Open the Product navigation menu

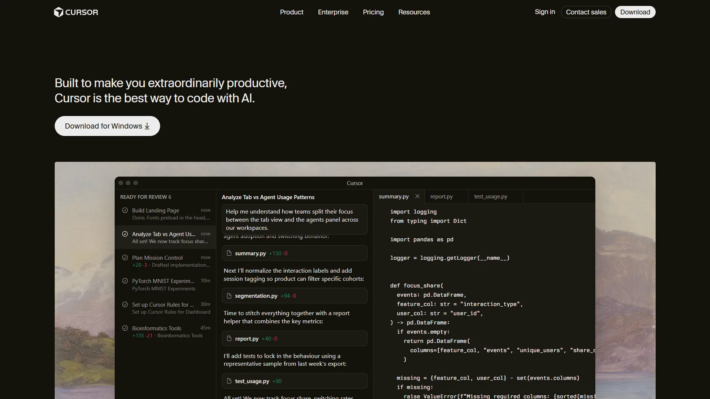pyautogui.click(x=291, y=12)
